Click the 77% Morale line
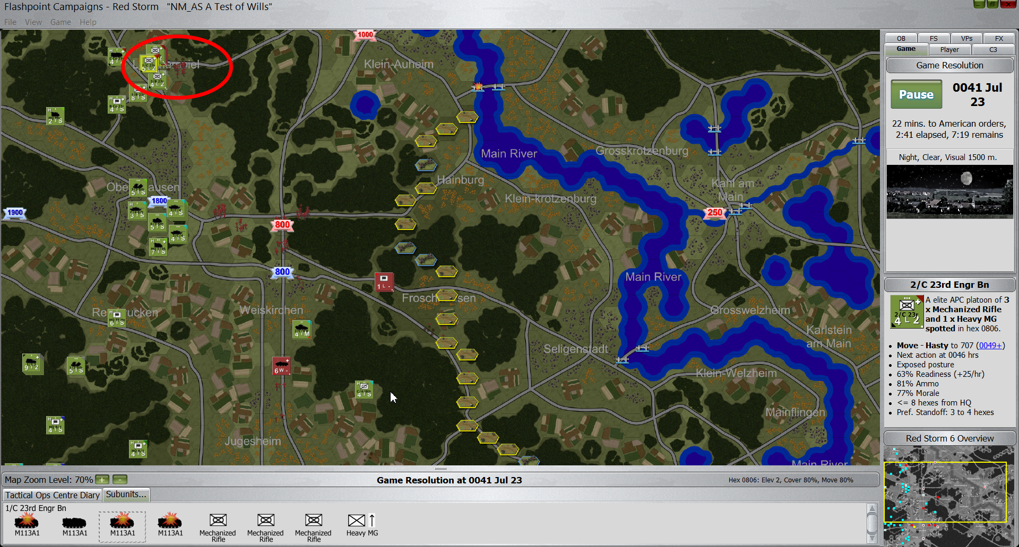The height and width of the screenshot is (547, 1019). click(918, 393)
